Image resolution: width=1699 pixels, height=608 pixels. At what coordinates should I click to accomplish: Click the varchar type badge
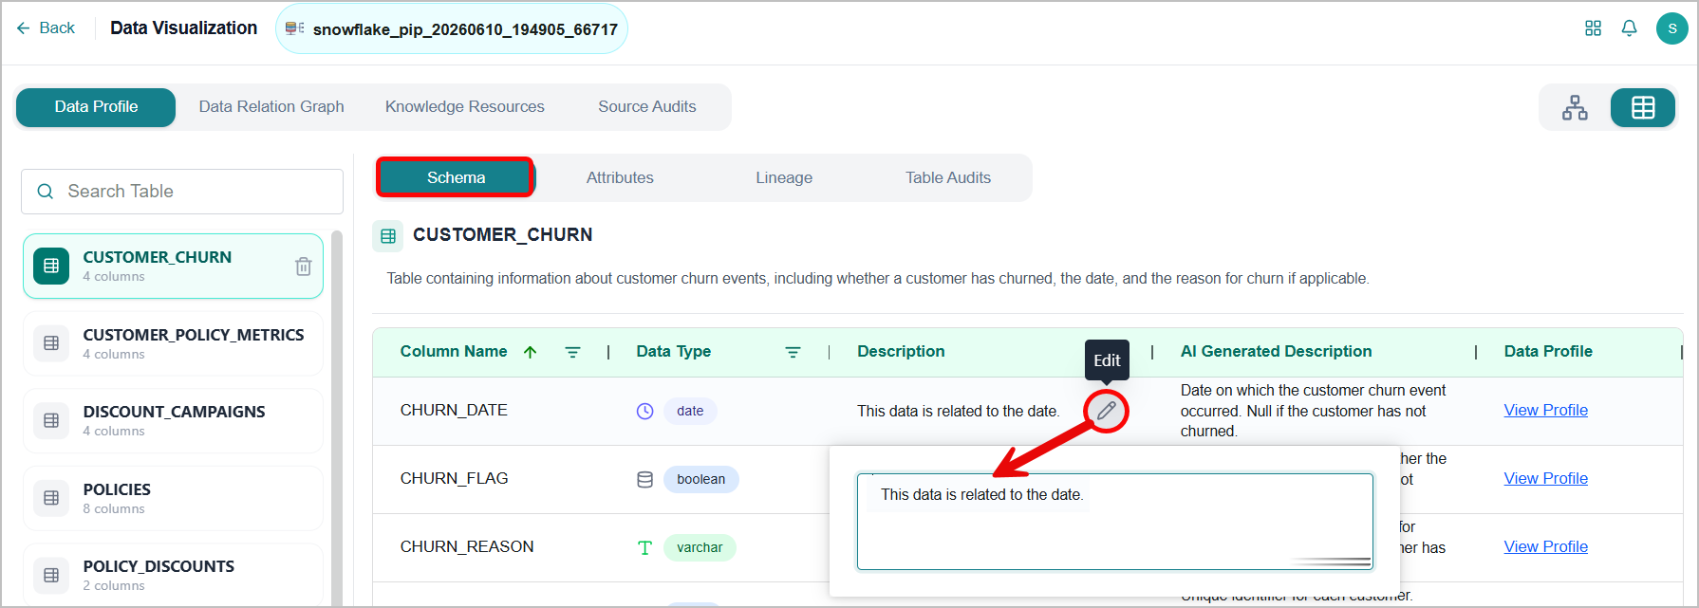(700, 547)
